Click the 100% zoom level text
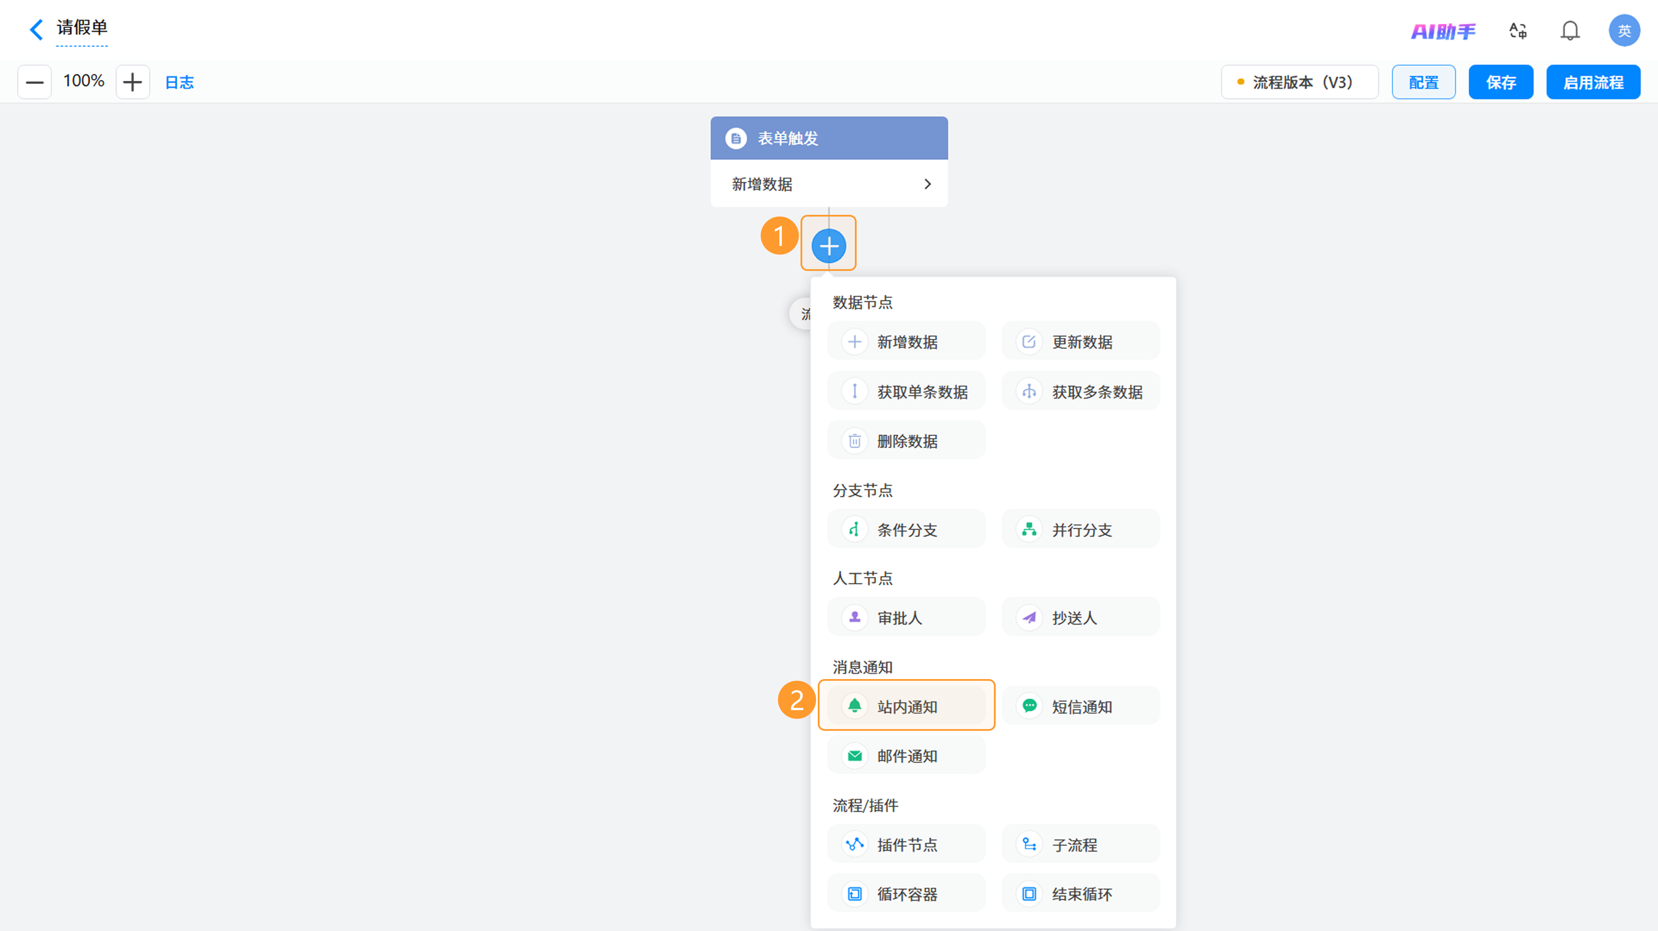Screen dimensions: 1658x931 [84, 81]
